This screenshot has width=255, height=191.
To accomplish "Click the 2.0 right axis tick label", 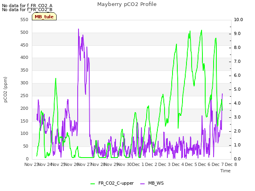I will 237,131.
